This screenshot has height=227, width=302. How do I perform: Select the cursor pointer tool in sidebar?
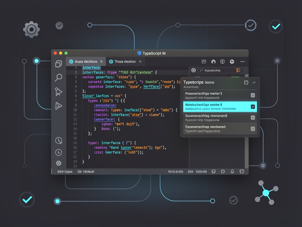tap(59, 92)
